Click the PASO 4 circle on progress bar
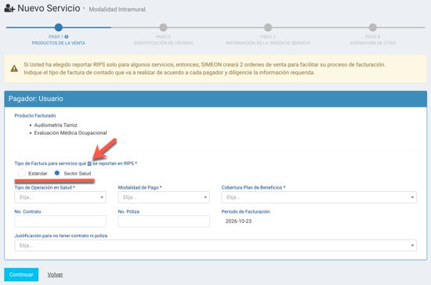The image size is (431, 285). (x=373, y=27)
